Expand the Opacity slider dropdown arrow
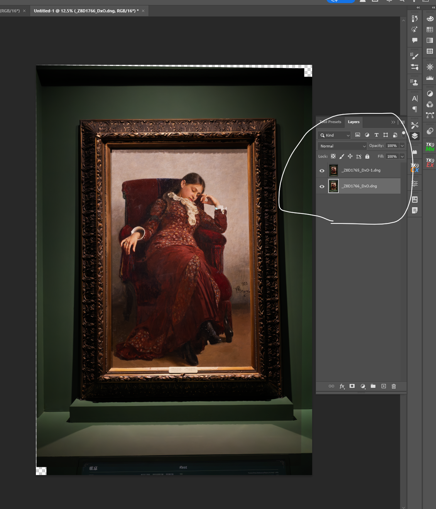This screenshot has width=436, height=509. click(402, 145)
